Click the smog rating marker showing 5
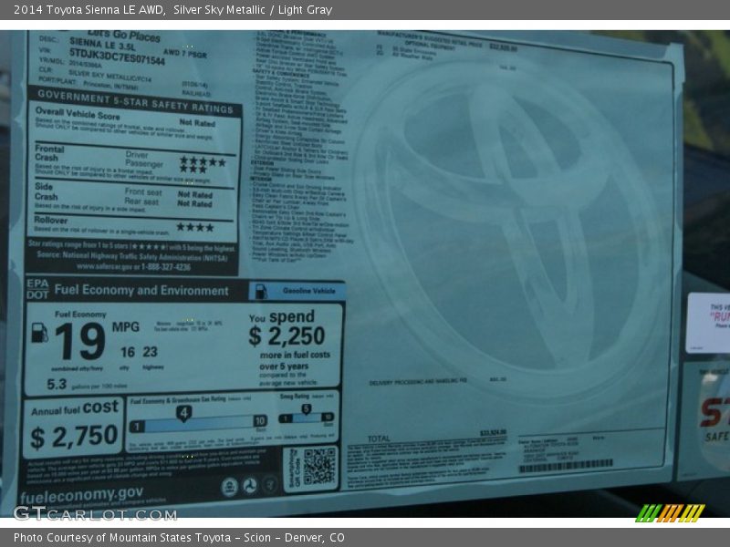Viewport: 730px width, 547px height. pyautogui.click(x=306, y=409)
